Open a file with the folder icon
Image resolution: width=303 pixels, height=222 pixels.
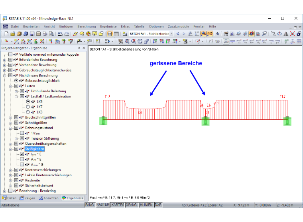tap(13, 34)
